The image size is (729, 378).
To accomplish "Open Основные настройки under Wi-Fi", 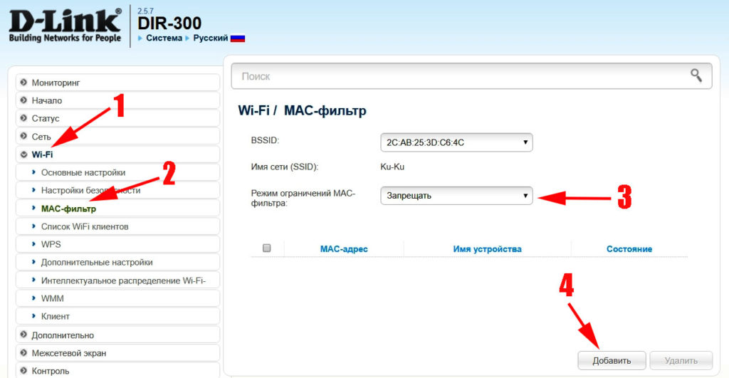I will coord(117,172).
